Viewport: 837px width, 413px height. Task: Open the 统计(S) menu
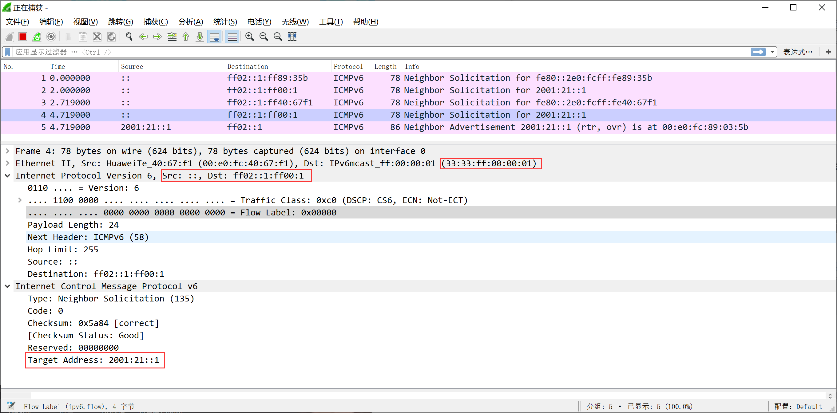coord(225,22)
